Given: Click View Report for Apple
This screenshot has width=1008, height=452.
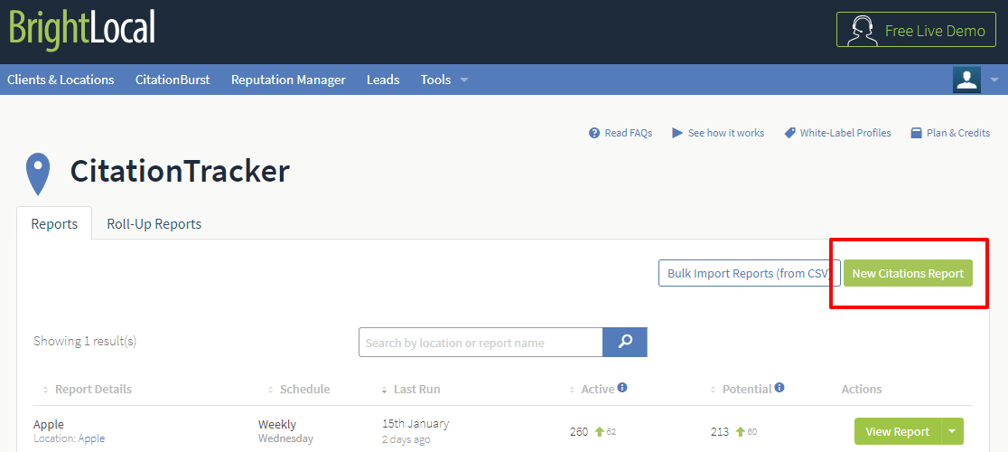Looking at the screenshot, I should (898, 431).
